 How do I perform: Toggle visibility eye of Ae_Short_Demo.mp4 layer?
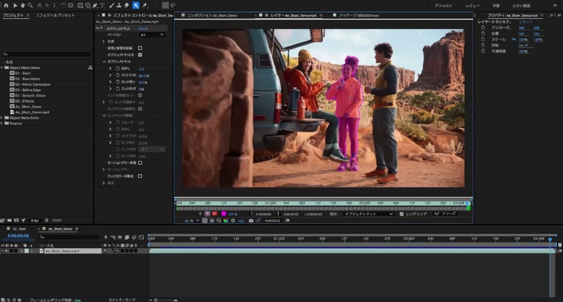click(3, 251)
